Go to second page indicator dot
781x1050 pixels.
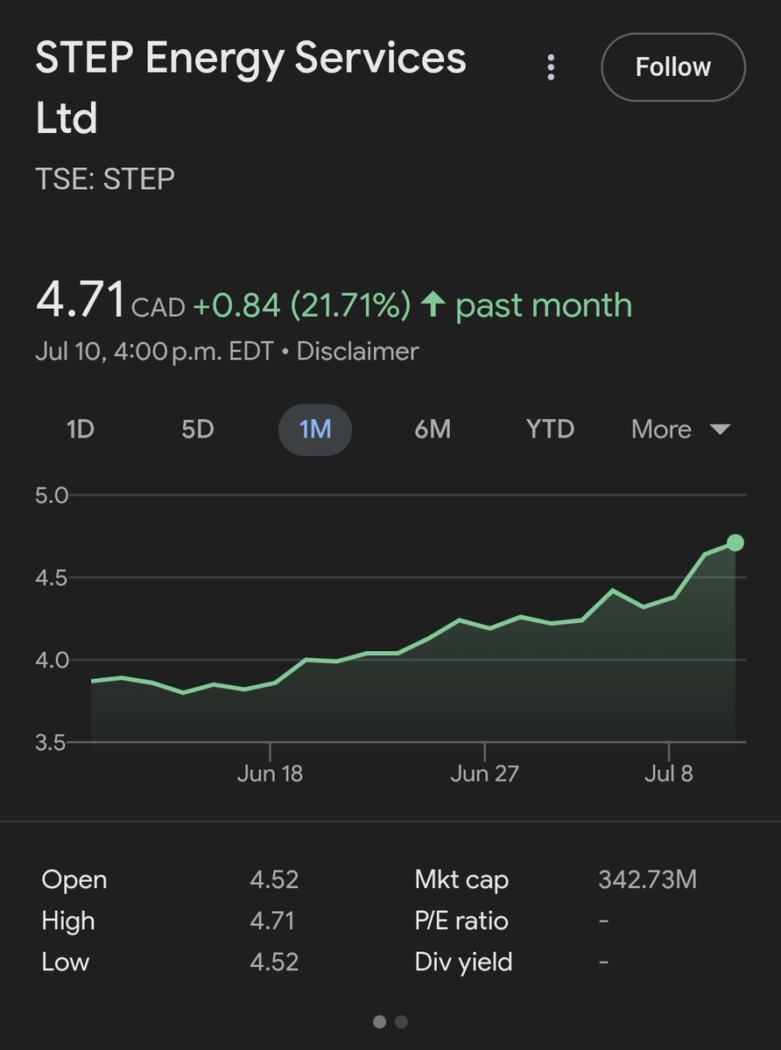point(401,1021)
